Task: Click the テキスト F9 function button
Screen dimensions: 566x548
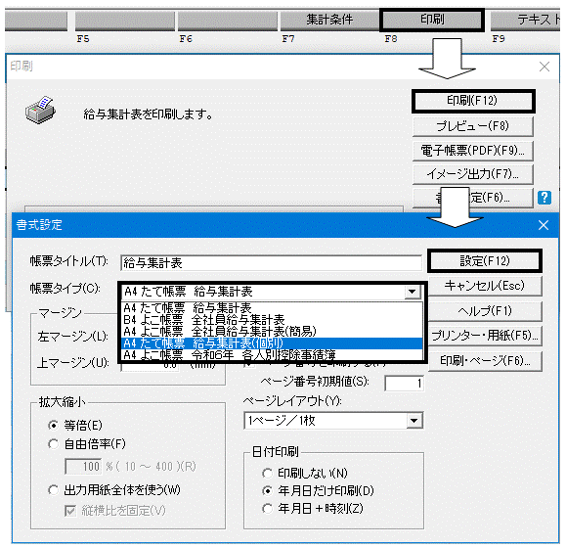Action: click(526, 20)
